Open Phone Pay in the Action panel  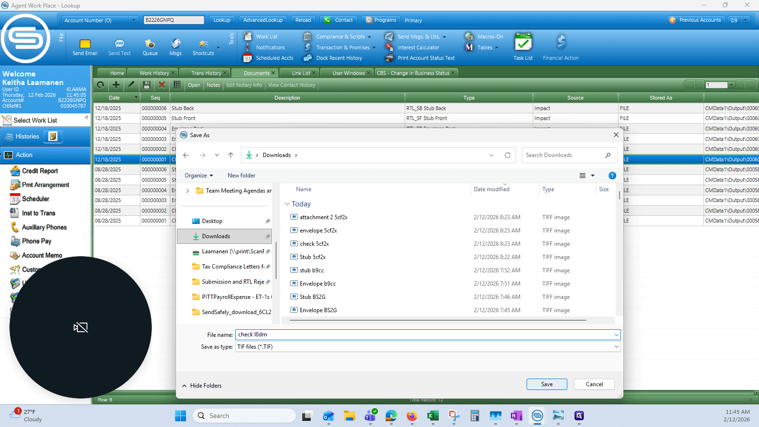37,241
